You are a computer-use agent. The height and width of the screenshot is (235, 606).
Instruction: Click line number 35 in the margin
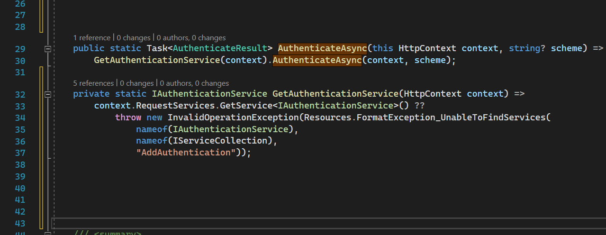click(20, 129)
